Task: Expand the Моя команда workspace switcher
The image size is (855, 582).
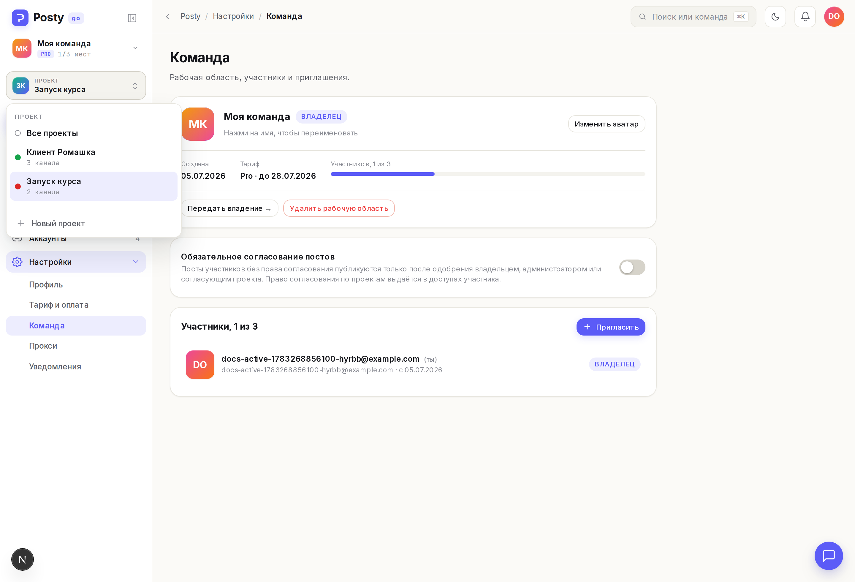Action: [x=76, y=48]
